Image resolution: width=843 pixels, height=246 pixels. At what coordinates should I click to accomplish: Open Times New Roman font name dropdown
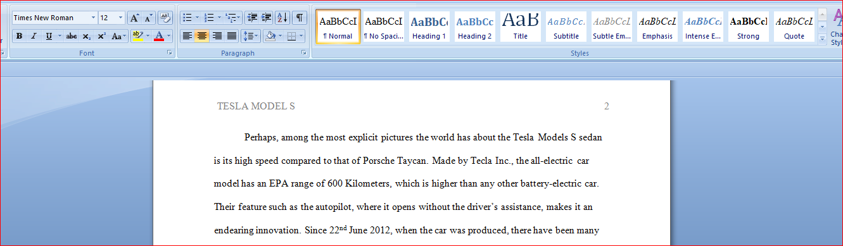tap(94, 18)
